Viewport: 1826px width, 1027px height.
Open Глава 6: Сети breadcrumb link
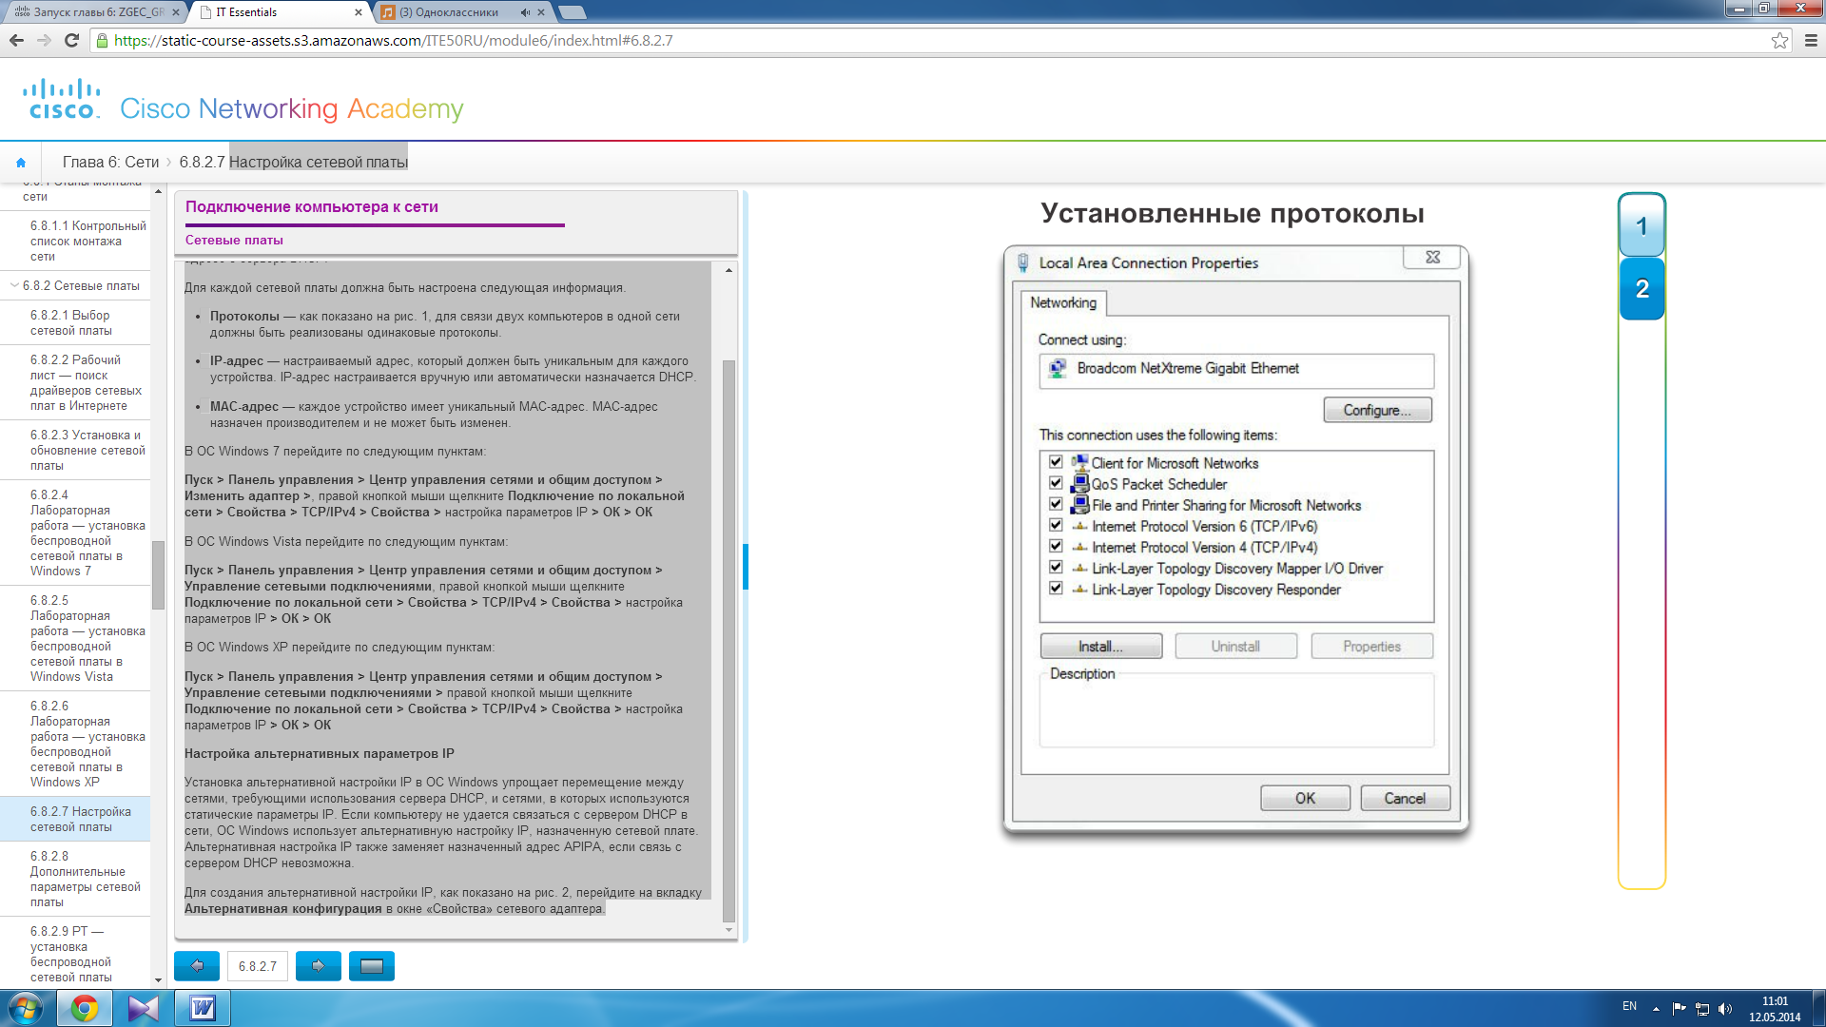coord(110,163)
